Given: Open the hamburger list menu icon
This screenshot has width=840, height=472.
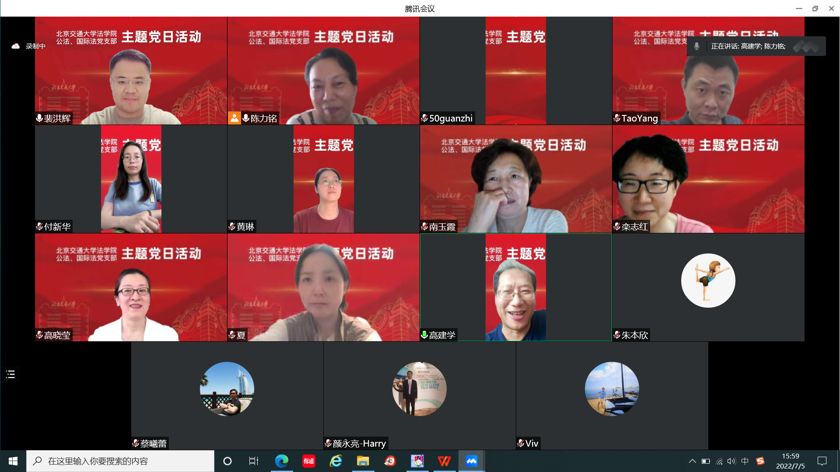Looking at the screenshot, I should coord(10,374).
